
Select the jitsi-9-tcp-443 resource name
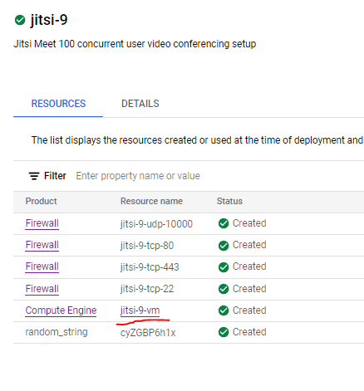(150, 267)
